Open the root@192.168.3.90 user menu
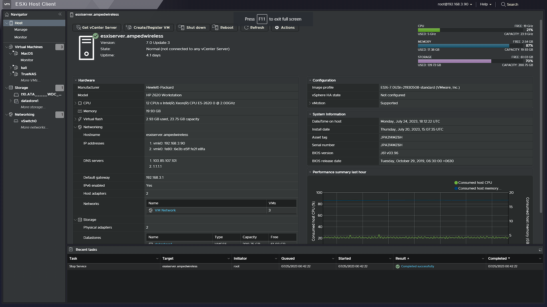 [x=455, y=4]
